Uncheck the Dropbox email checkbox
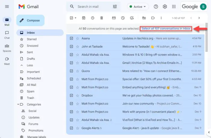Screen dimensions: 211x138 71,96
